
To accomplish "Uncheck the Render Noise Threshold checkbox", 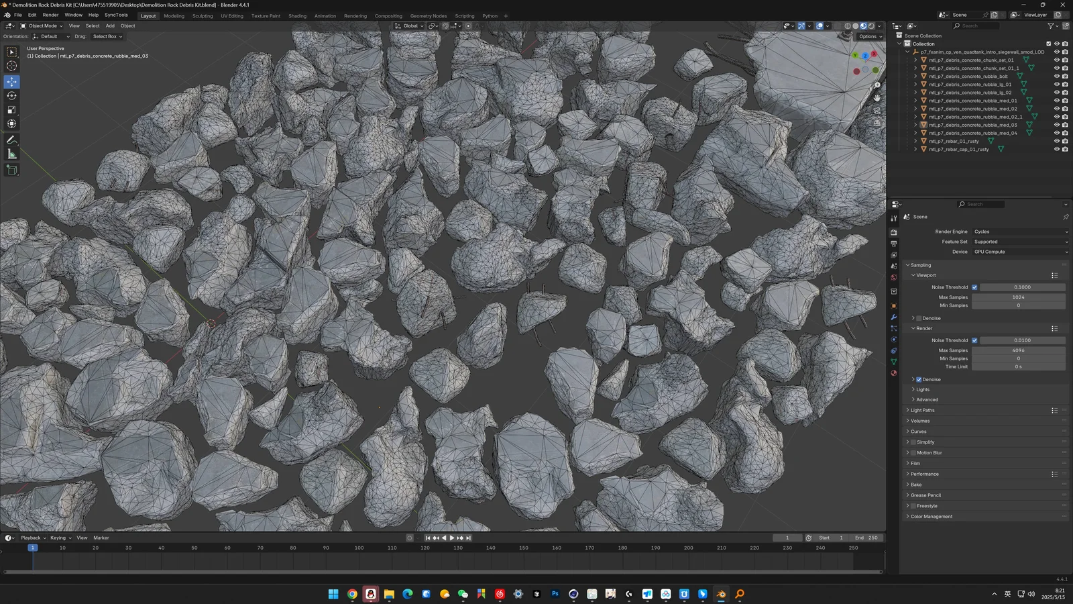I will pos(975,340).
